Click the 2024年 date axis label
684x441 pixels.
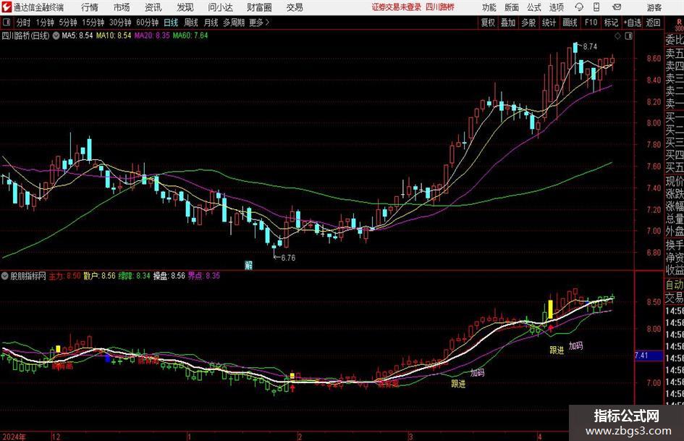coord(14,437)
